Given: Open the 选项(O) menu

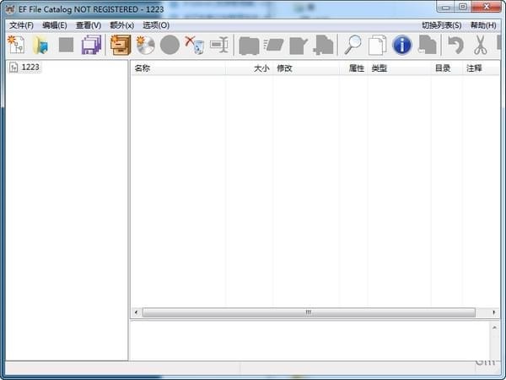Looking at the screenshot, I should (x=155, y=25).
